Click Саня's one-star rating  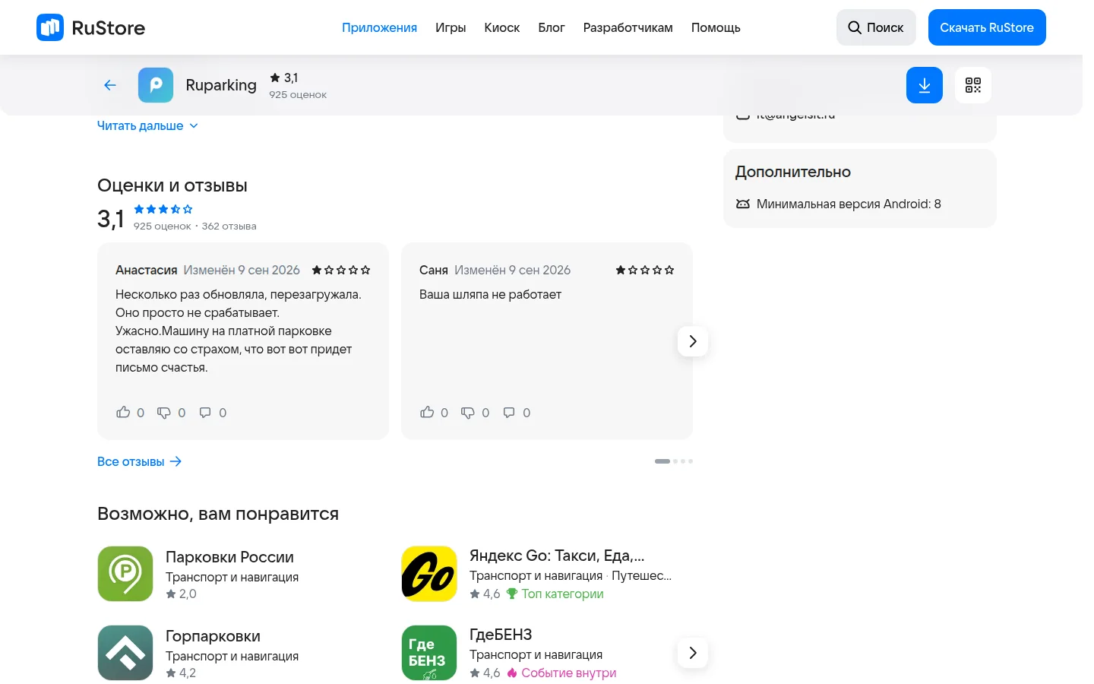pyautogui.click(x=645, y=270)
